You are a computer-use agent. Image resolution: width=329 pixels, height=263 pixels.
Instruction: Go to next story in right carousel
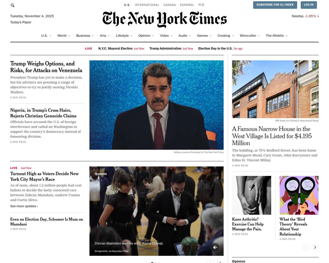315,247
